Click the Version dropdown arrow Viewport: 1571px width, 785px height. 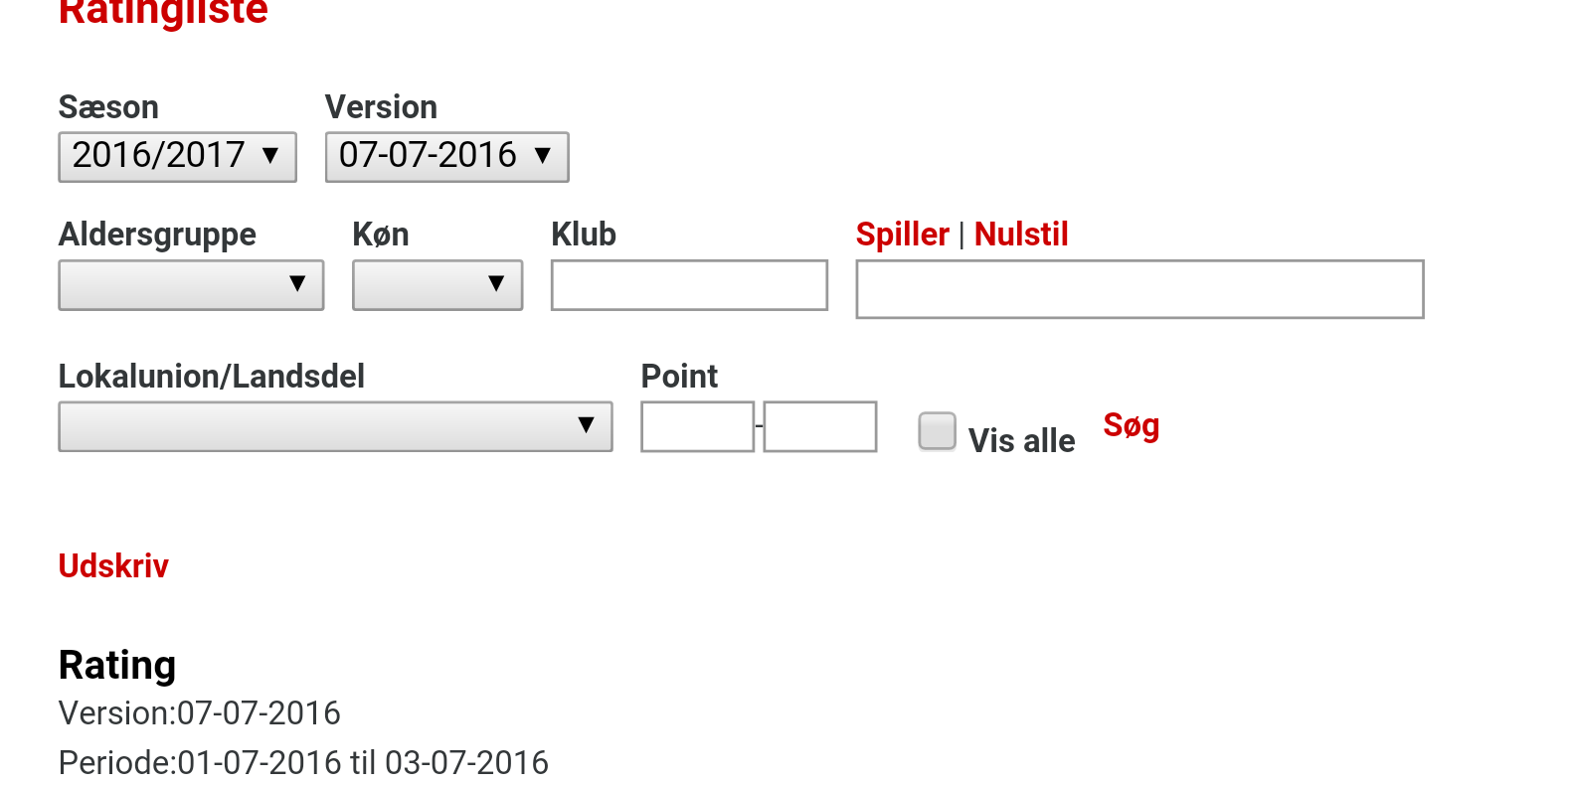(543, 156)
